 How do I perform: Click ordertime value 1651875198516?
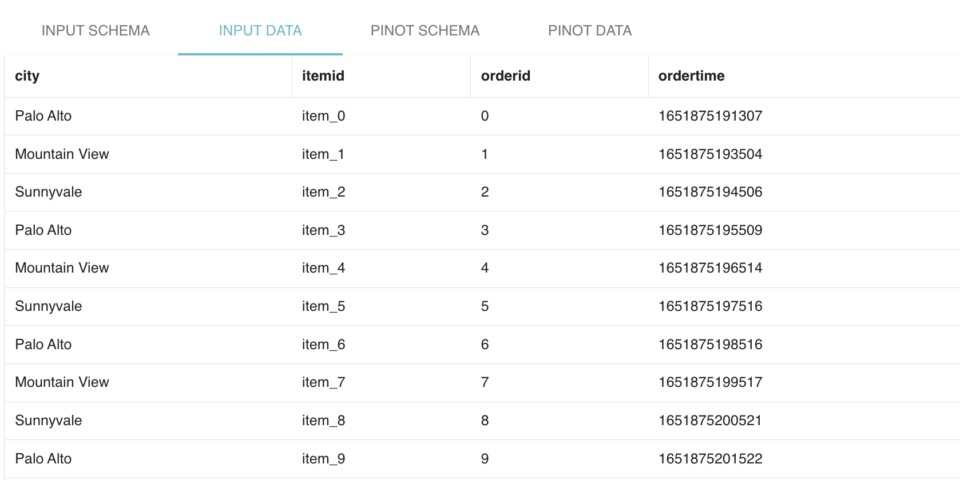click(710, 345)
